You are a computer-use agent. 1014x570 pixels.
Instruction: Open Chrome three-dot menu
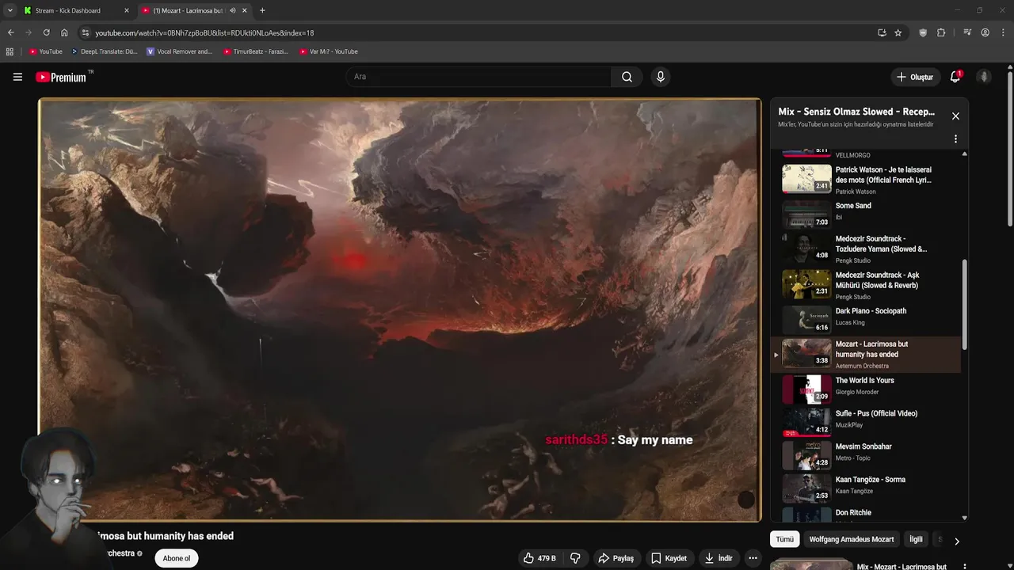pos(1002,32)
